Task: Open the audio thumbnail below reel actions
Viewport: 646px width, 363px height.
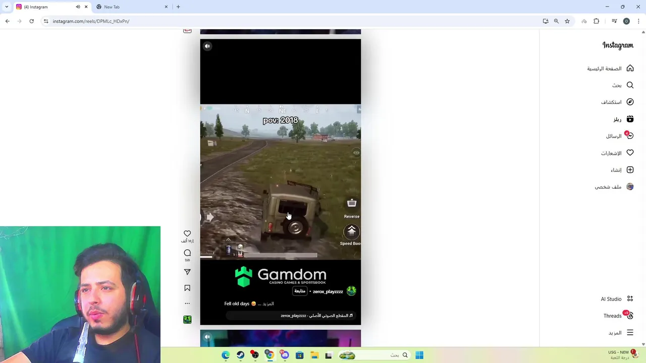Action: tap(187, 320)
